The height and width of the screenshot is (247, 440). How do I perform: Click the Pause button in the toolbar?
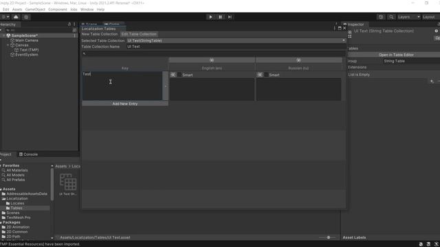[220, 17]
